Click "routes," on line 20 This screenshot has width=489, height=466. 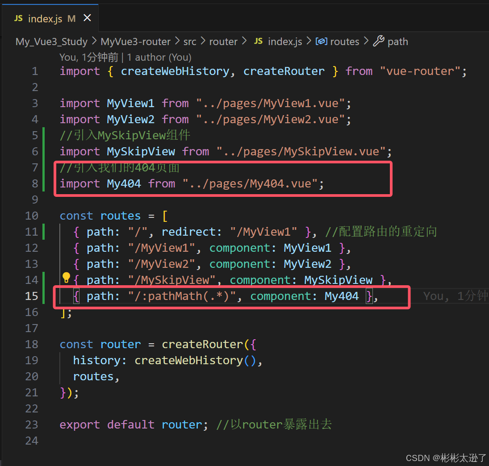click(x=96, y=377)
